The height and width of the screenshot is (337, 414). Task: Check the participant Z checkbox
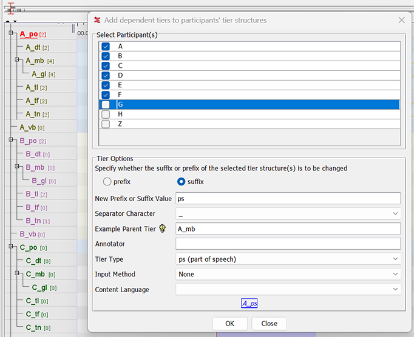coord(106,124)
